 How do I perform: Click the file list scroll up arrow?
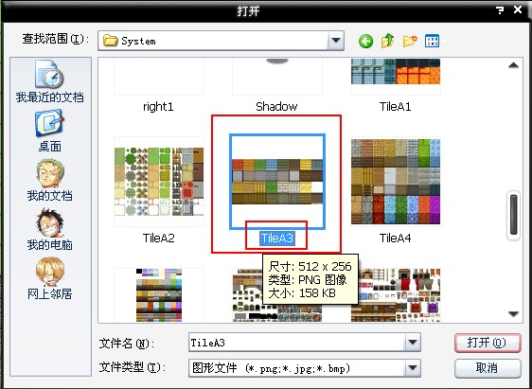tap(513, 65)
